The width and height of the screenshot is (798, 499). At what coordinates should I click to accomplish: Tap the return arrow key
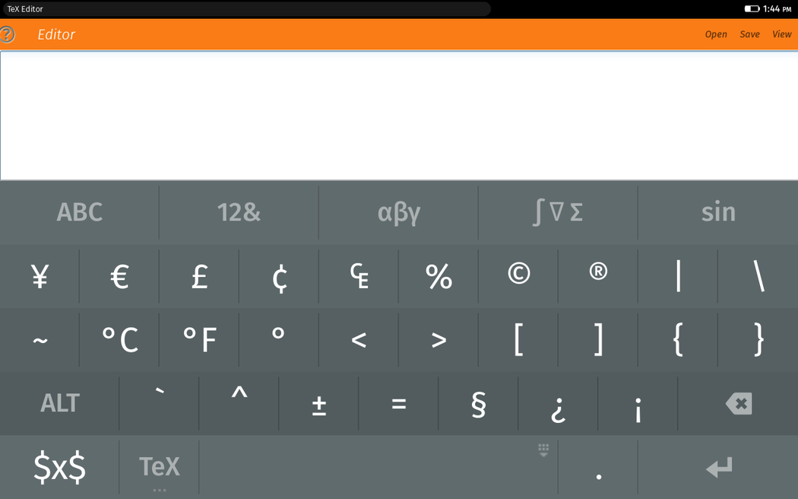tap(718, 467)
